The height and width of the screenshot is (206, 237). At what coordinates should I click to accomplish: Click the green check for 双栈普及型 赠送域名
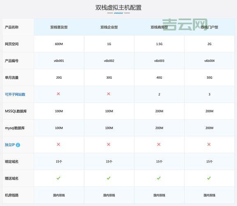(x=58, y=178)
